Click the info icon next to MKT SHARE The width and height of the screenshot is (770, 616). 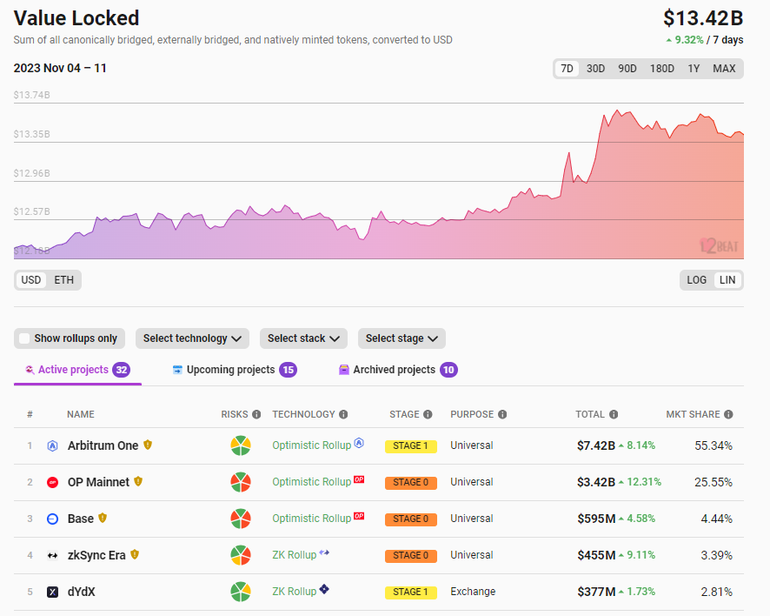coord(728,415)
